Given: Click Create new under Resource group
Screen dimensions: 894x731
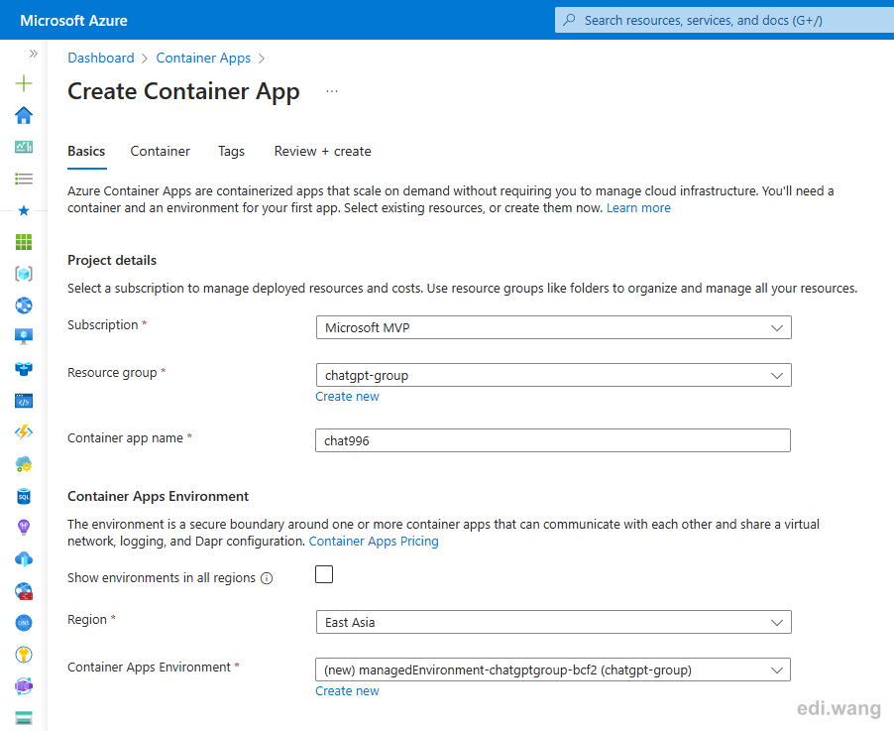Looking at the screenshot, I should (347, 397).
